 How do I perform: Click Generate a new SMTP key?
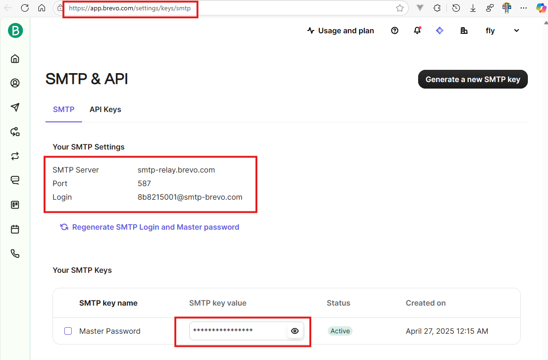(x=473, y=79)
